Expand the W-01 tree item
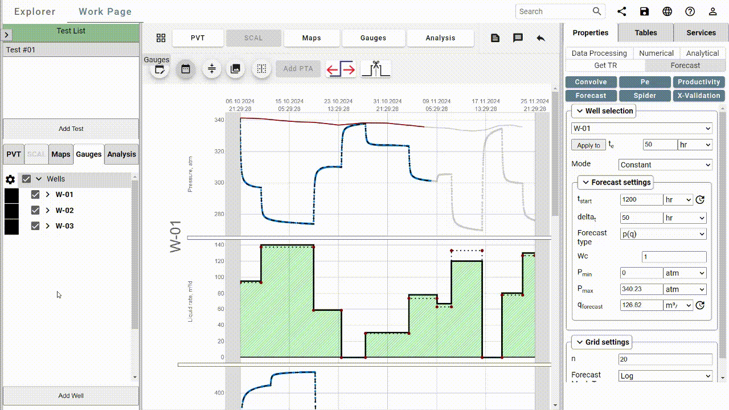 click(x=48, y=194)
